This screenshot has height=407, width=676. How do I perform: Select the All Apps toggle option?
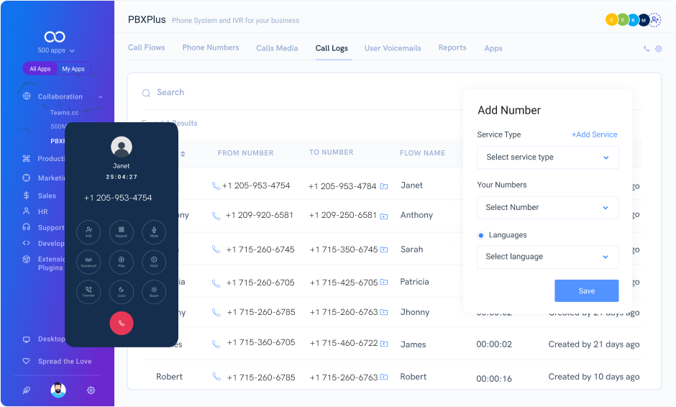click(x=40, y=69)
